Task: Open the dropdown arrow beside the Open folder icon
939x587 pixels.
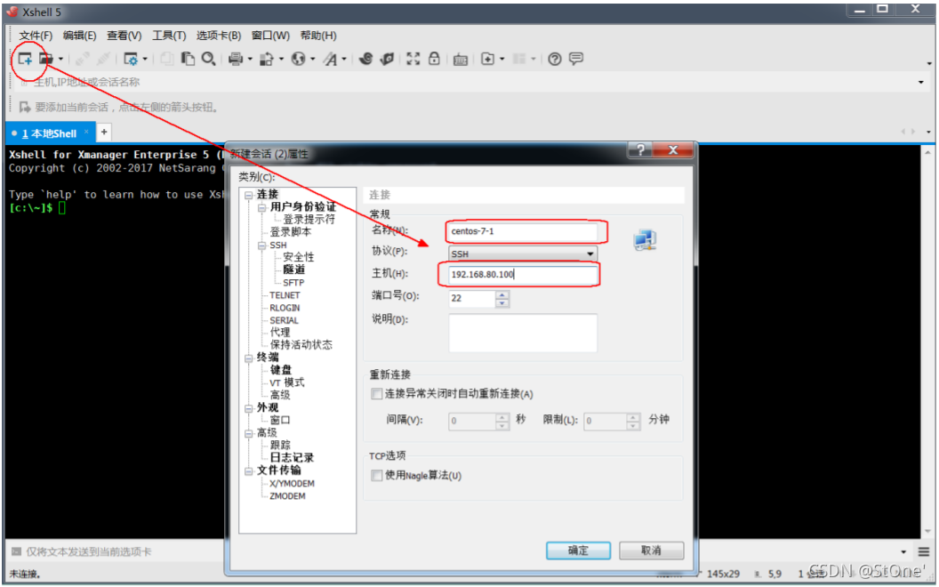Action: tap(60, 59)
